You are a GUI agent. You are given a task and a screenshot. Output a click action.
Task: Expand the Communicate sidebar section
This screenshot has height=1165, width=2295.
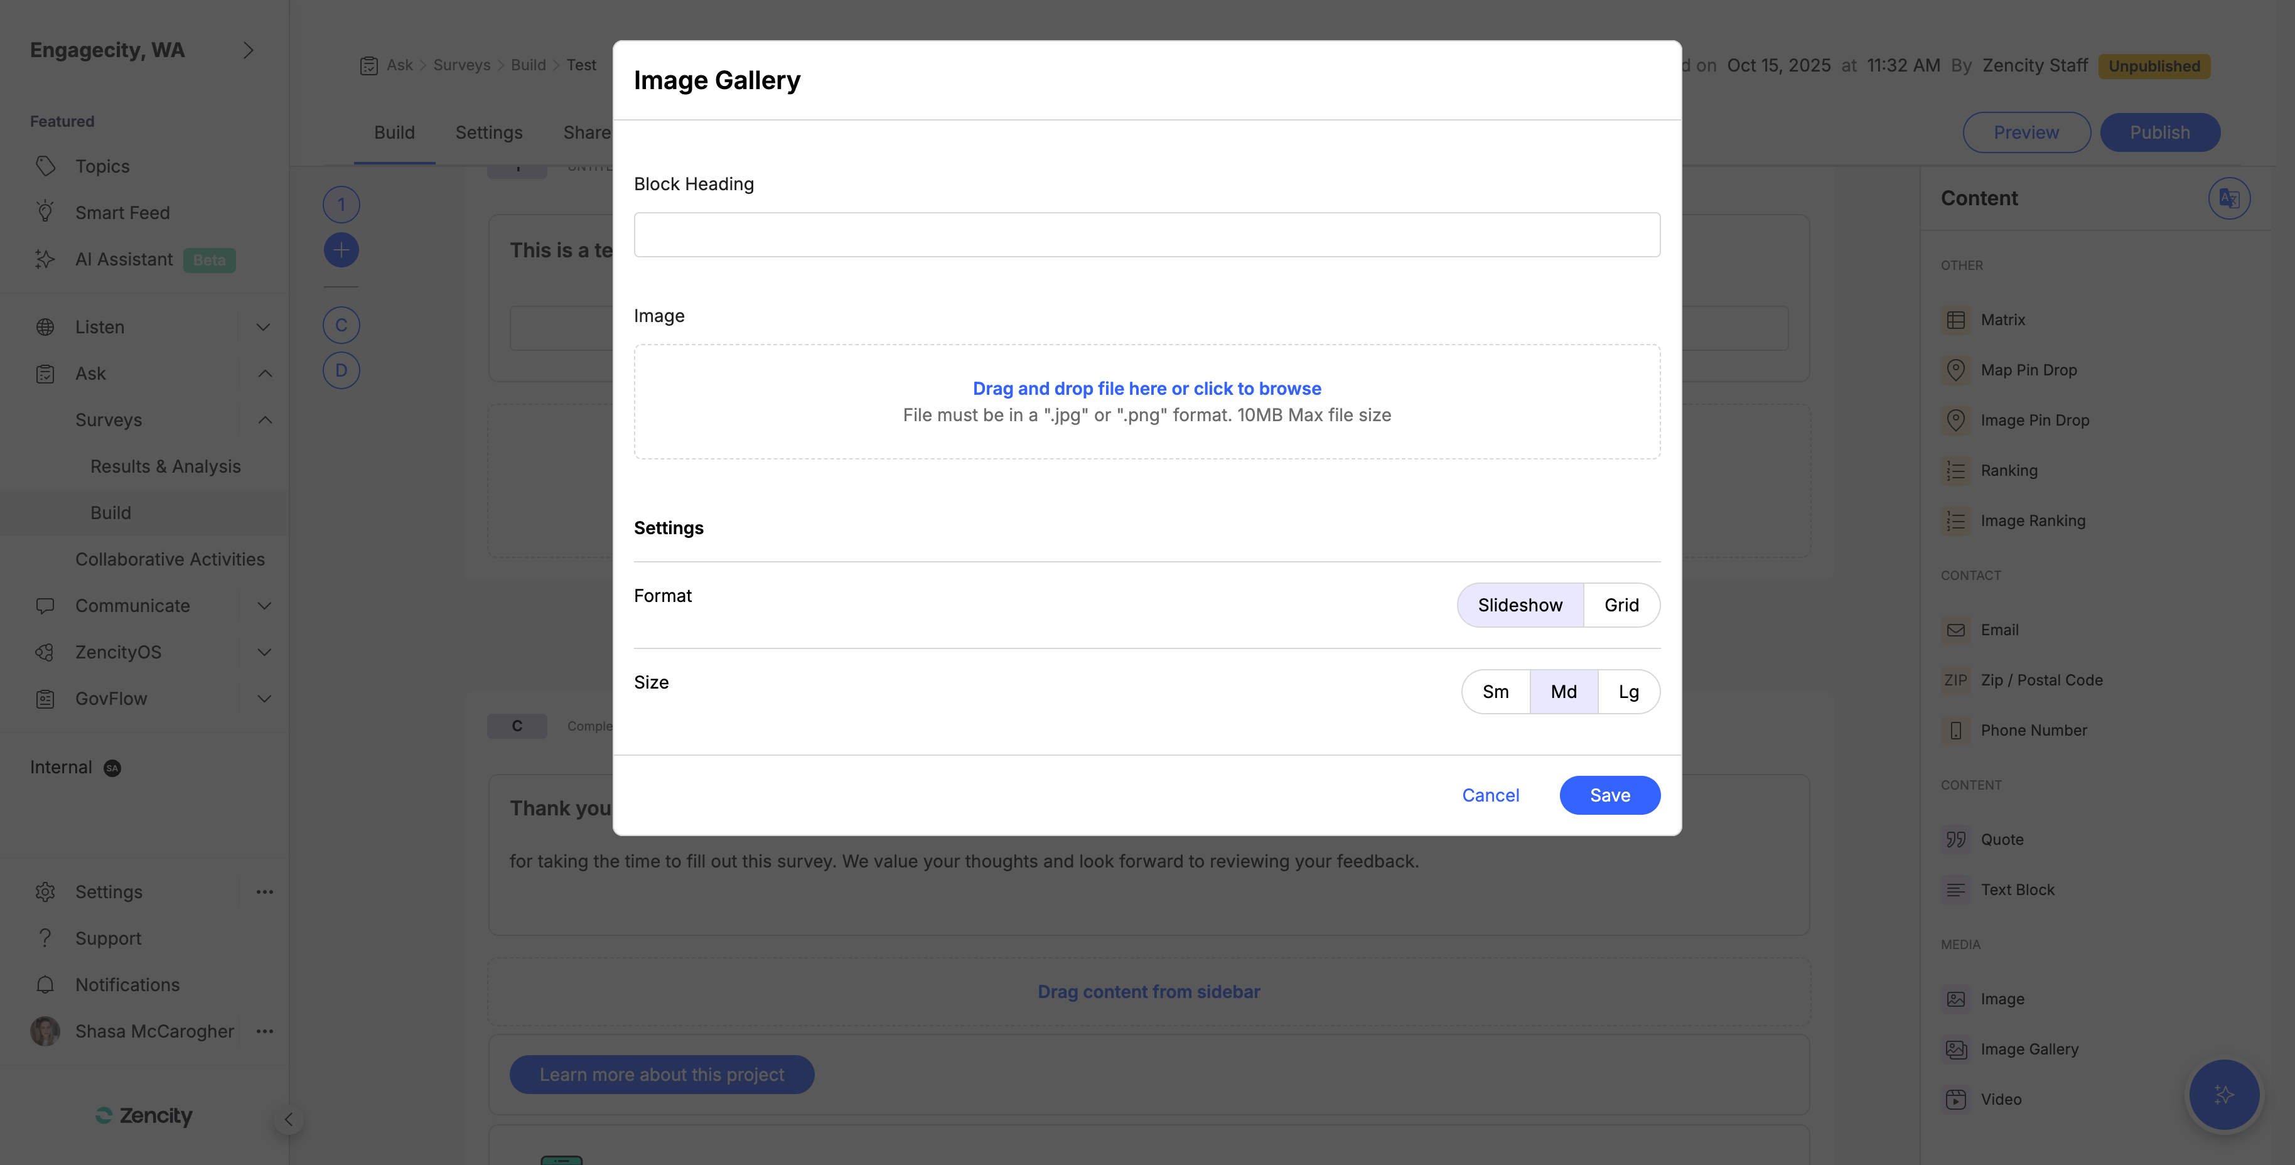(x=264, y=606)
